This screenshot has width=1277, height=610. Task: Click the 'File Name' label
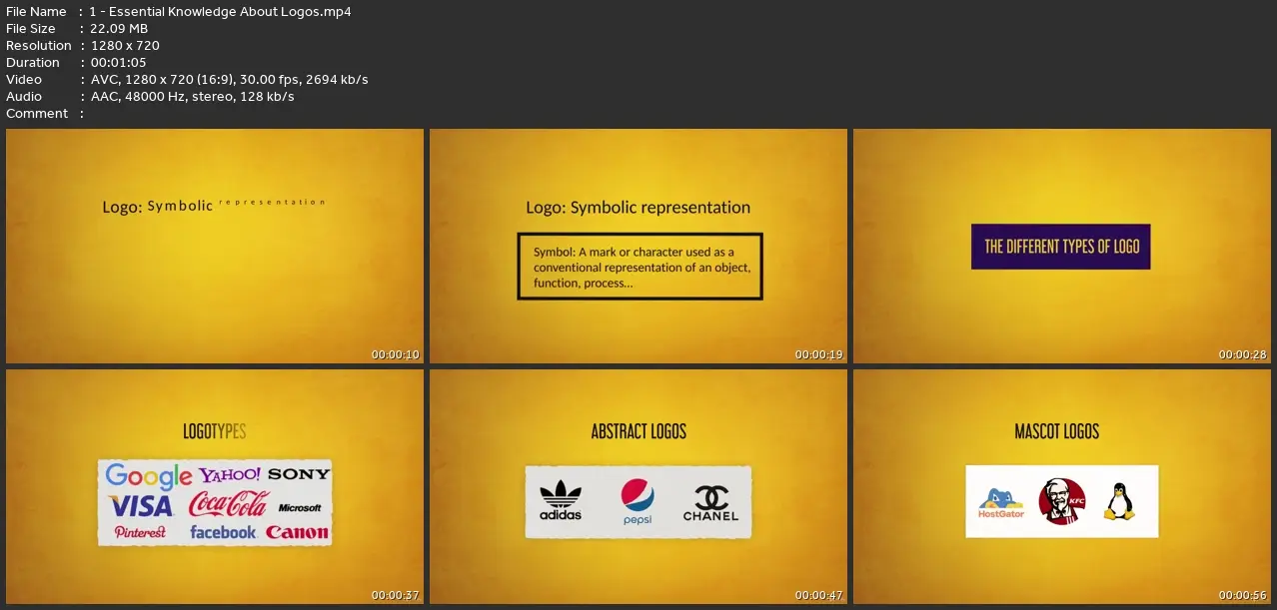point(36,11)
